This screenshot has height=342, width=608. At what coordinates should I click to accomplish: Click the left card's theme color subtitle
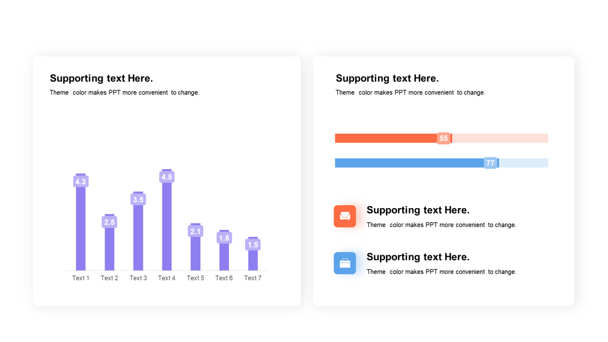point(124,93)
